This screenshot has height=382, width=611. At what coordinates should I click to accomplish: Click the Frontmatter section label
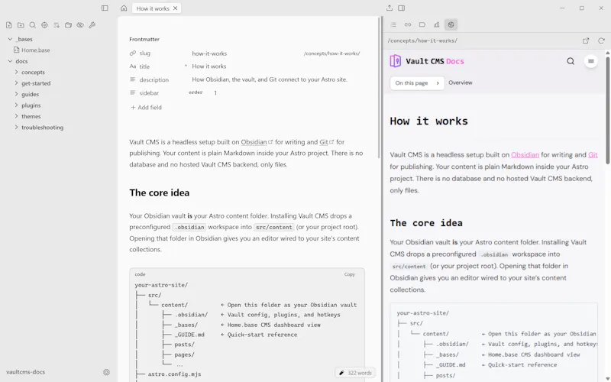pyautogui.click(x=144, y=39)
